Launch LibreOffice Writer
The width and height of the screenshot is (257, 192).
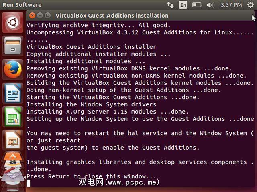13,93
